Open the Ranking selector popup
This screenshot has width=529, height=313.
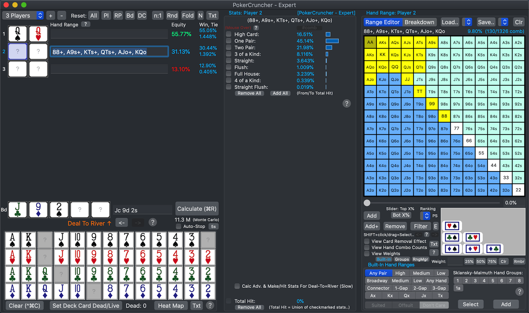(426, 216)
